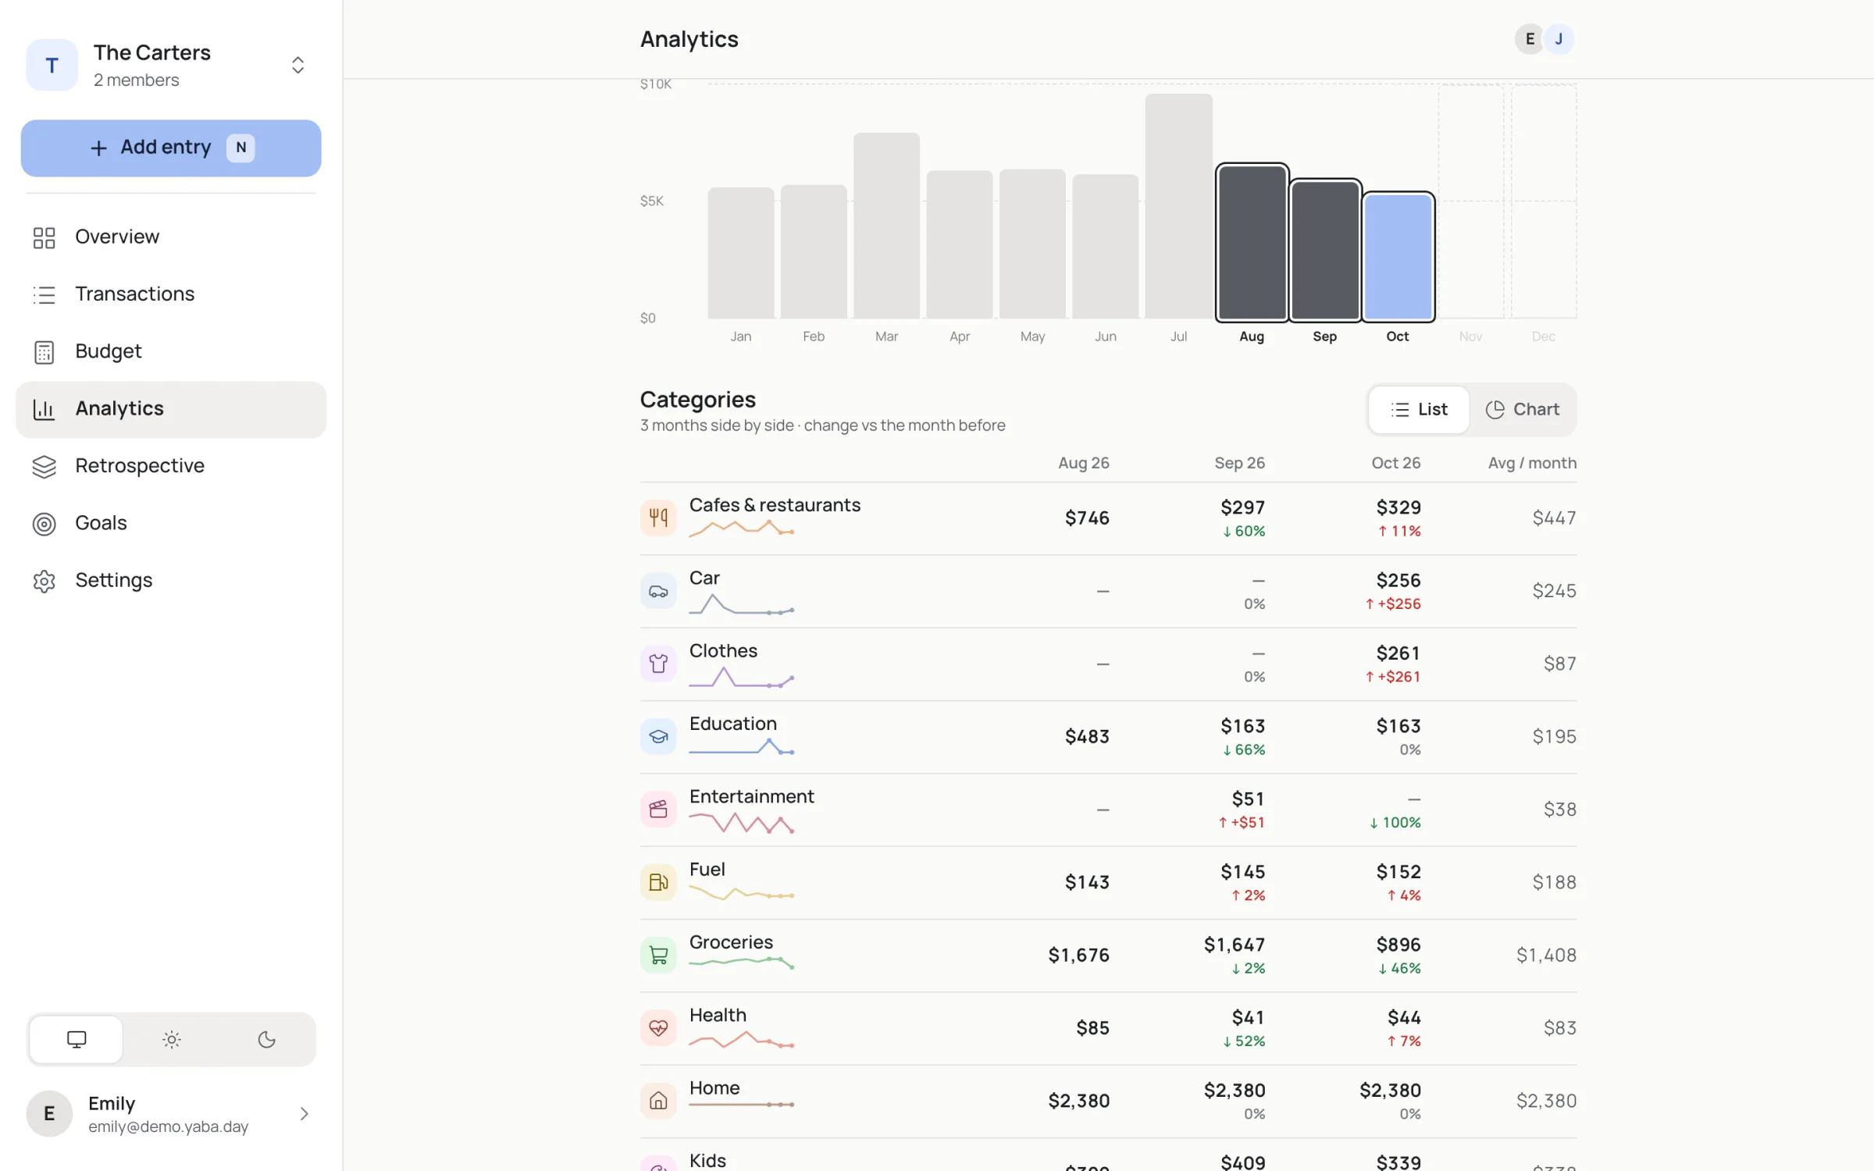Switch to dark theme moon option
Image resolution: width=1874 pixels, height=1171 pixels.
266,1039
